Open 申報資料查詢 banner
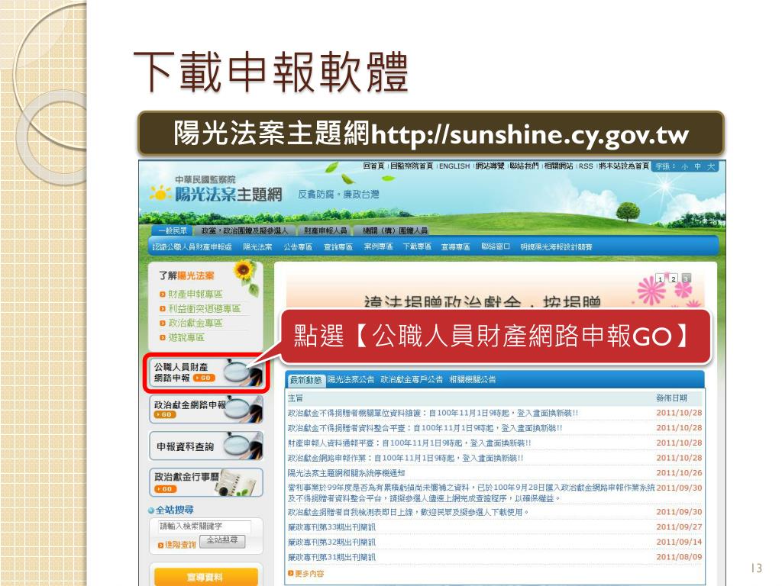The image size is (782, 586). point(206,446)
